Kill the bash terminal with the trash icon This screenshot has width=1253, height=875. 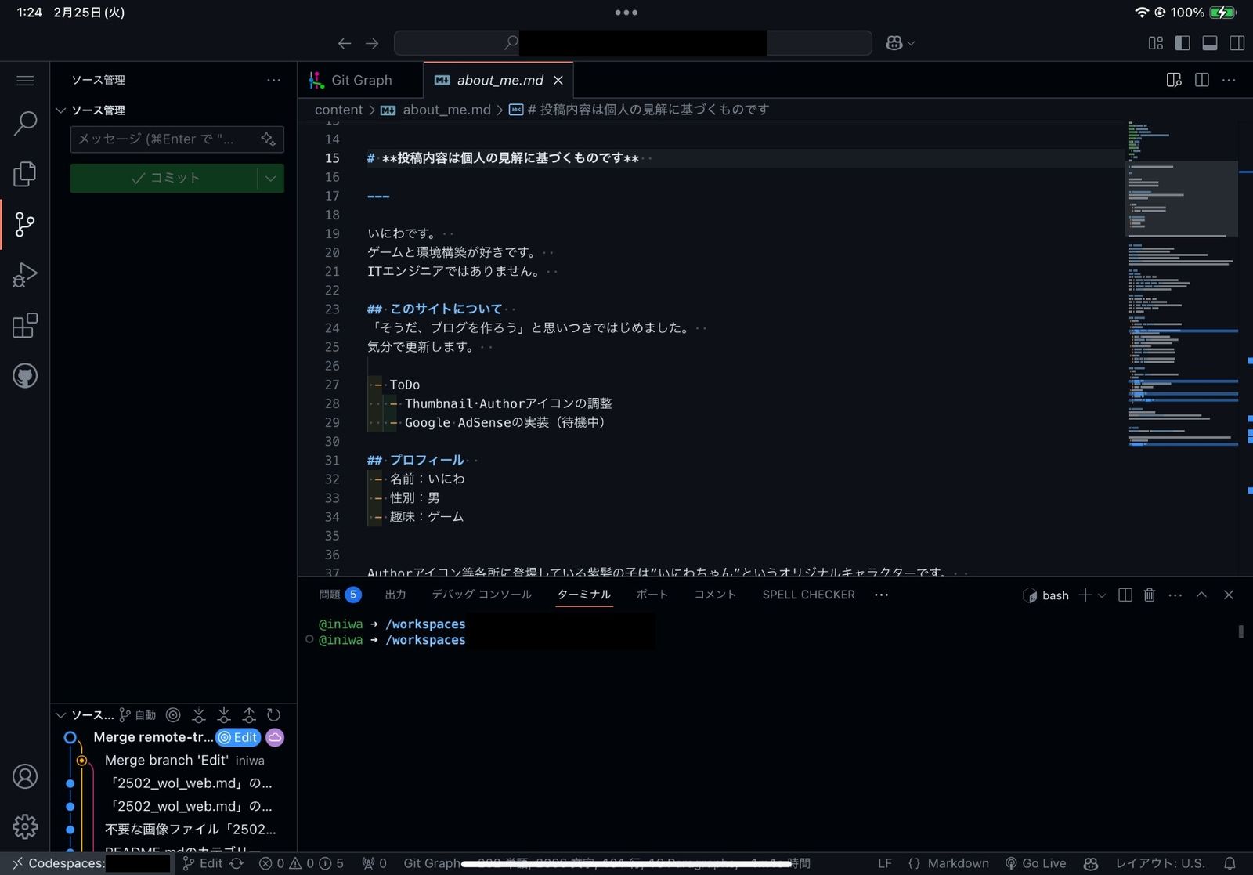click(x=1150, y=595)
